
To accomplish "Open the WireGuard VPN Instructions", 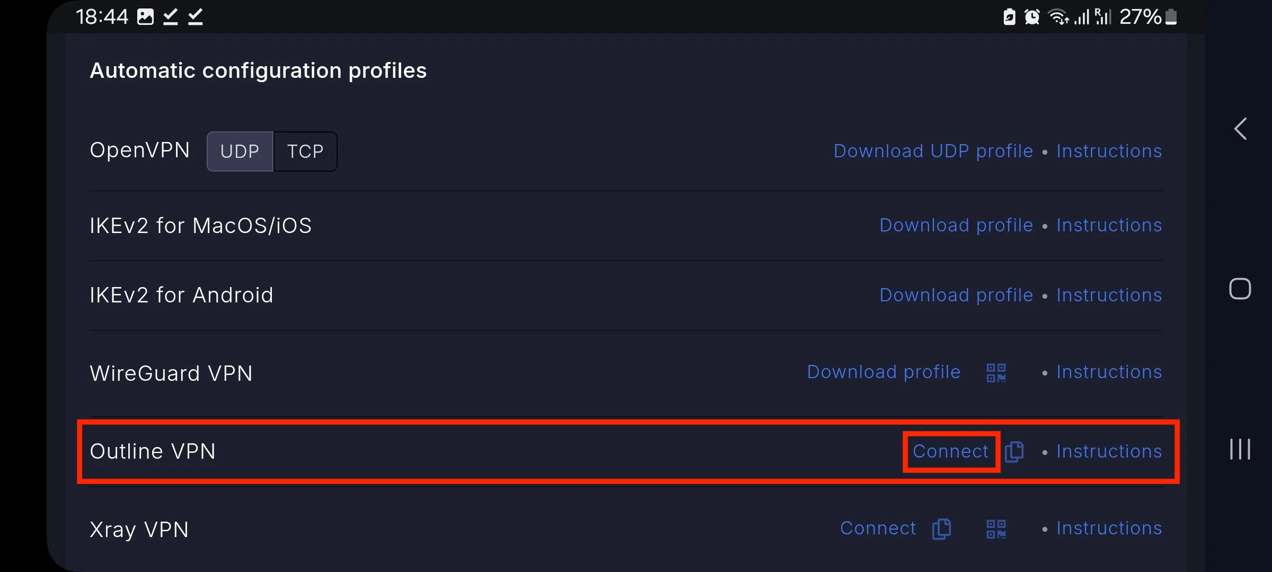I will click(x=1109, y=372).
